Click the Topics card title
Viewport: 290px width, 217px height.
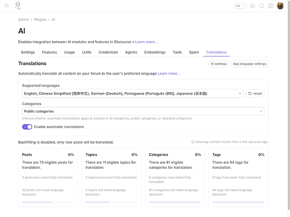(91, 155)
